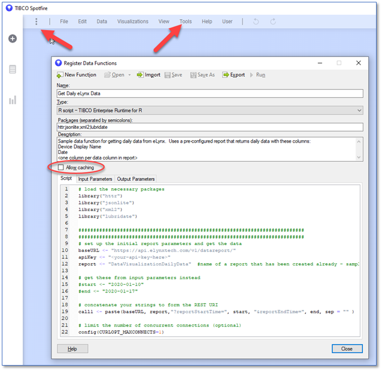
Task: Open the Edit menu
Action: 83,22
